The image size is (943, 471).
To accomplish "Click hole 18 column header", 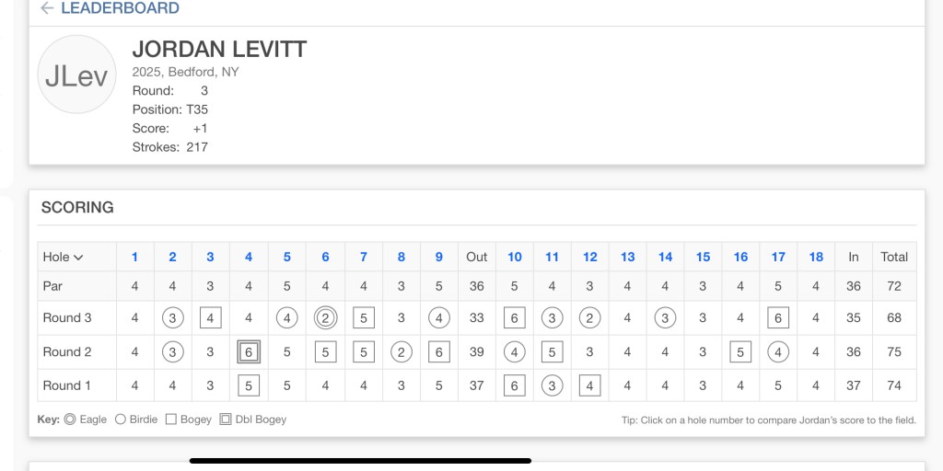I will pos(816,258).
